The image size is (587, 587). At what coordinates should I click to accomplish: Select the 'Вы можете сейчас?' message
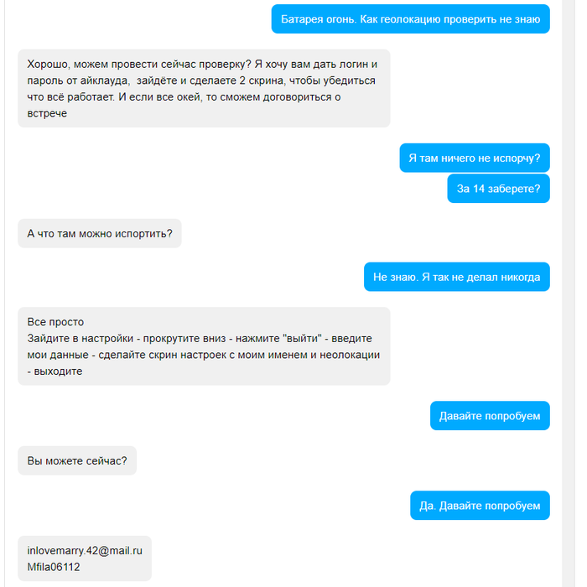click(x=77, y=460)
